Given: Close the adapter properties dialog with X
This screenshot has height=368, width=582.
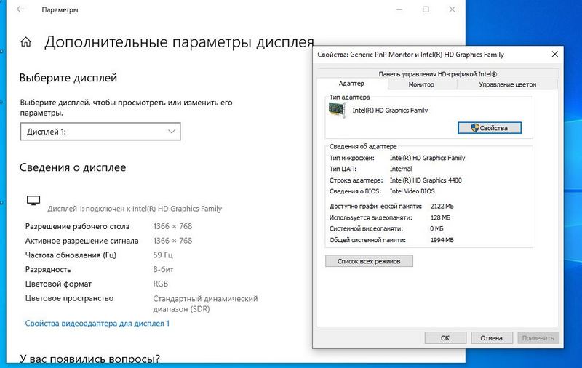Looking at the screenshot, I should point(555,55).
